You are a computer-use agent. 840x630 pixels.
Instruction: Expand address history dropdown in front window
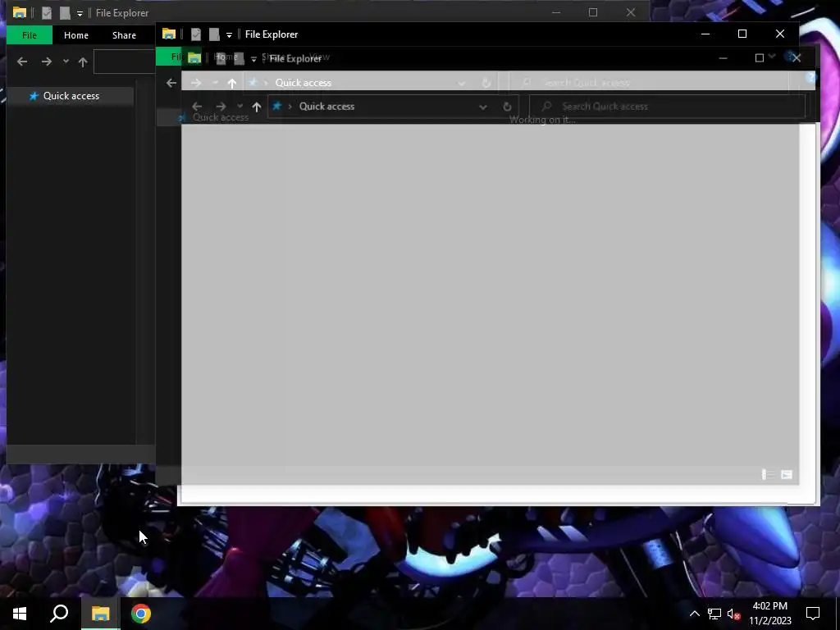tap(482, 107)
